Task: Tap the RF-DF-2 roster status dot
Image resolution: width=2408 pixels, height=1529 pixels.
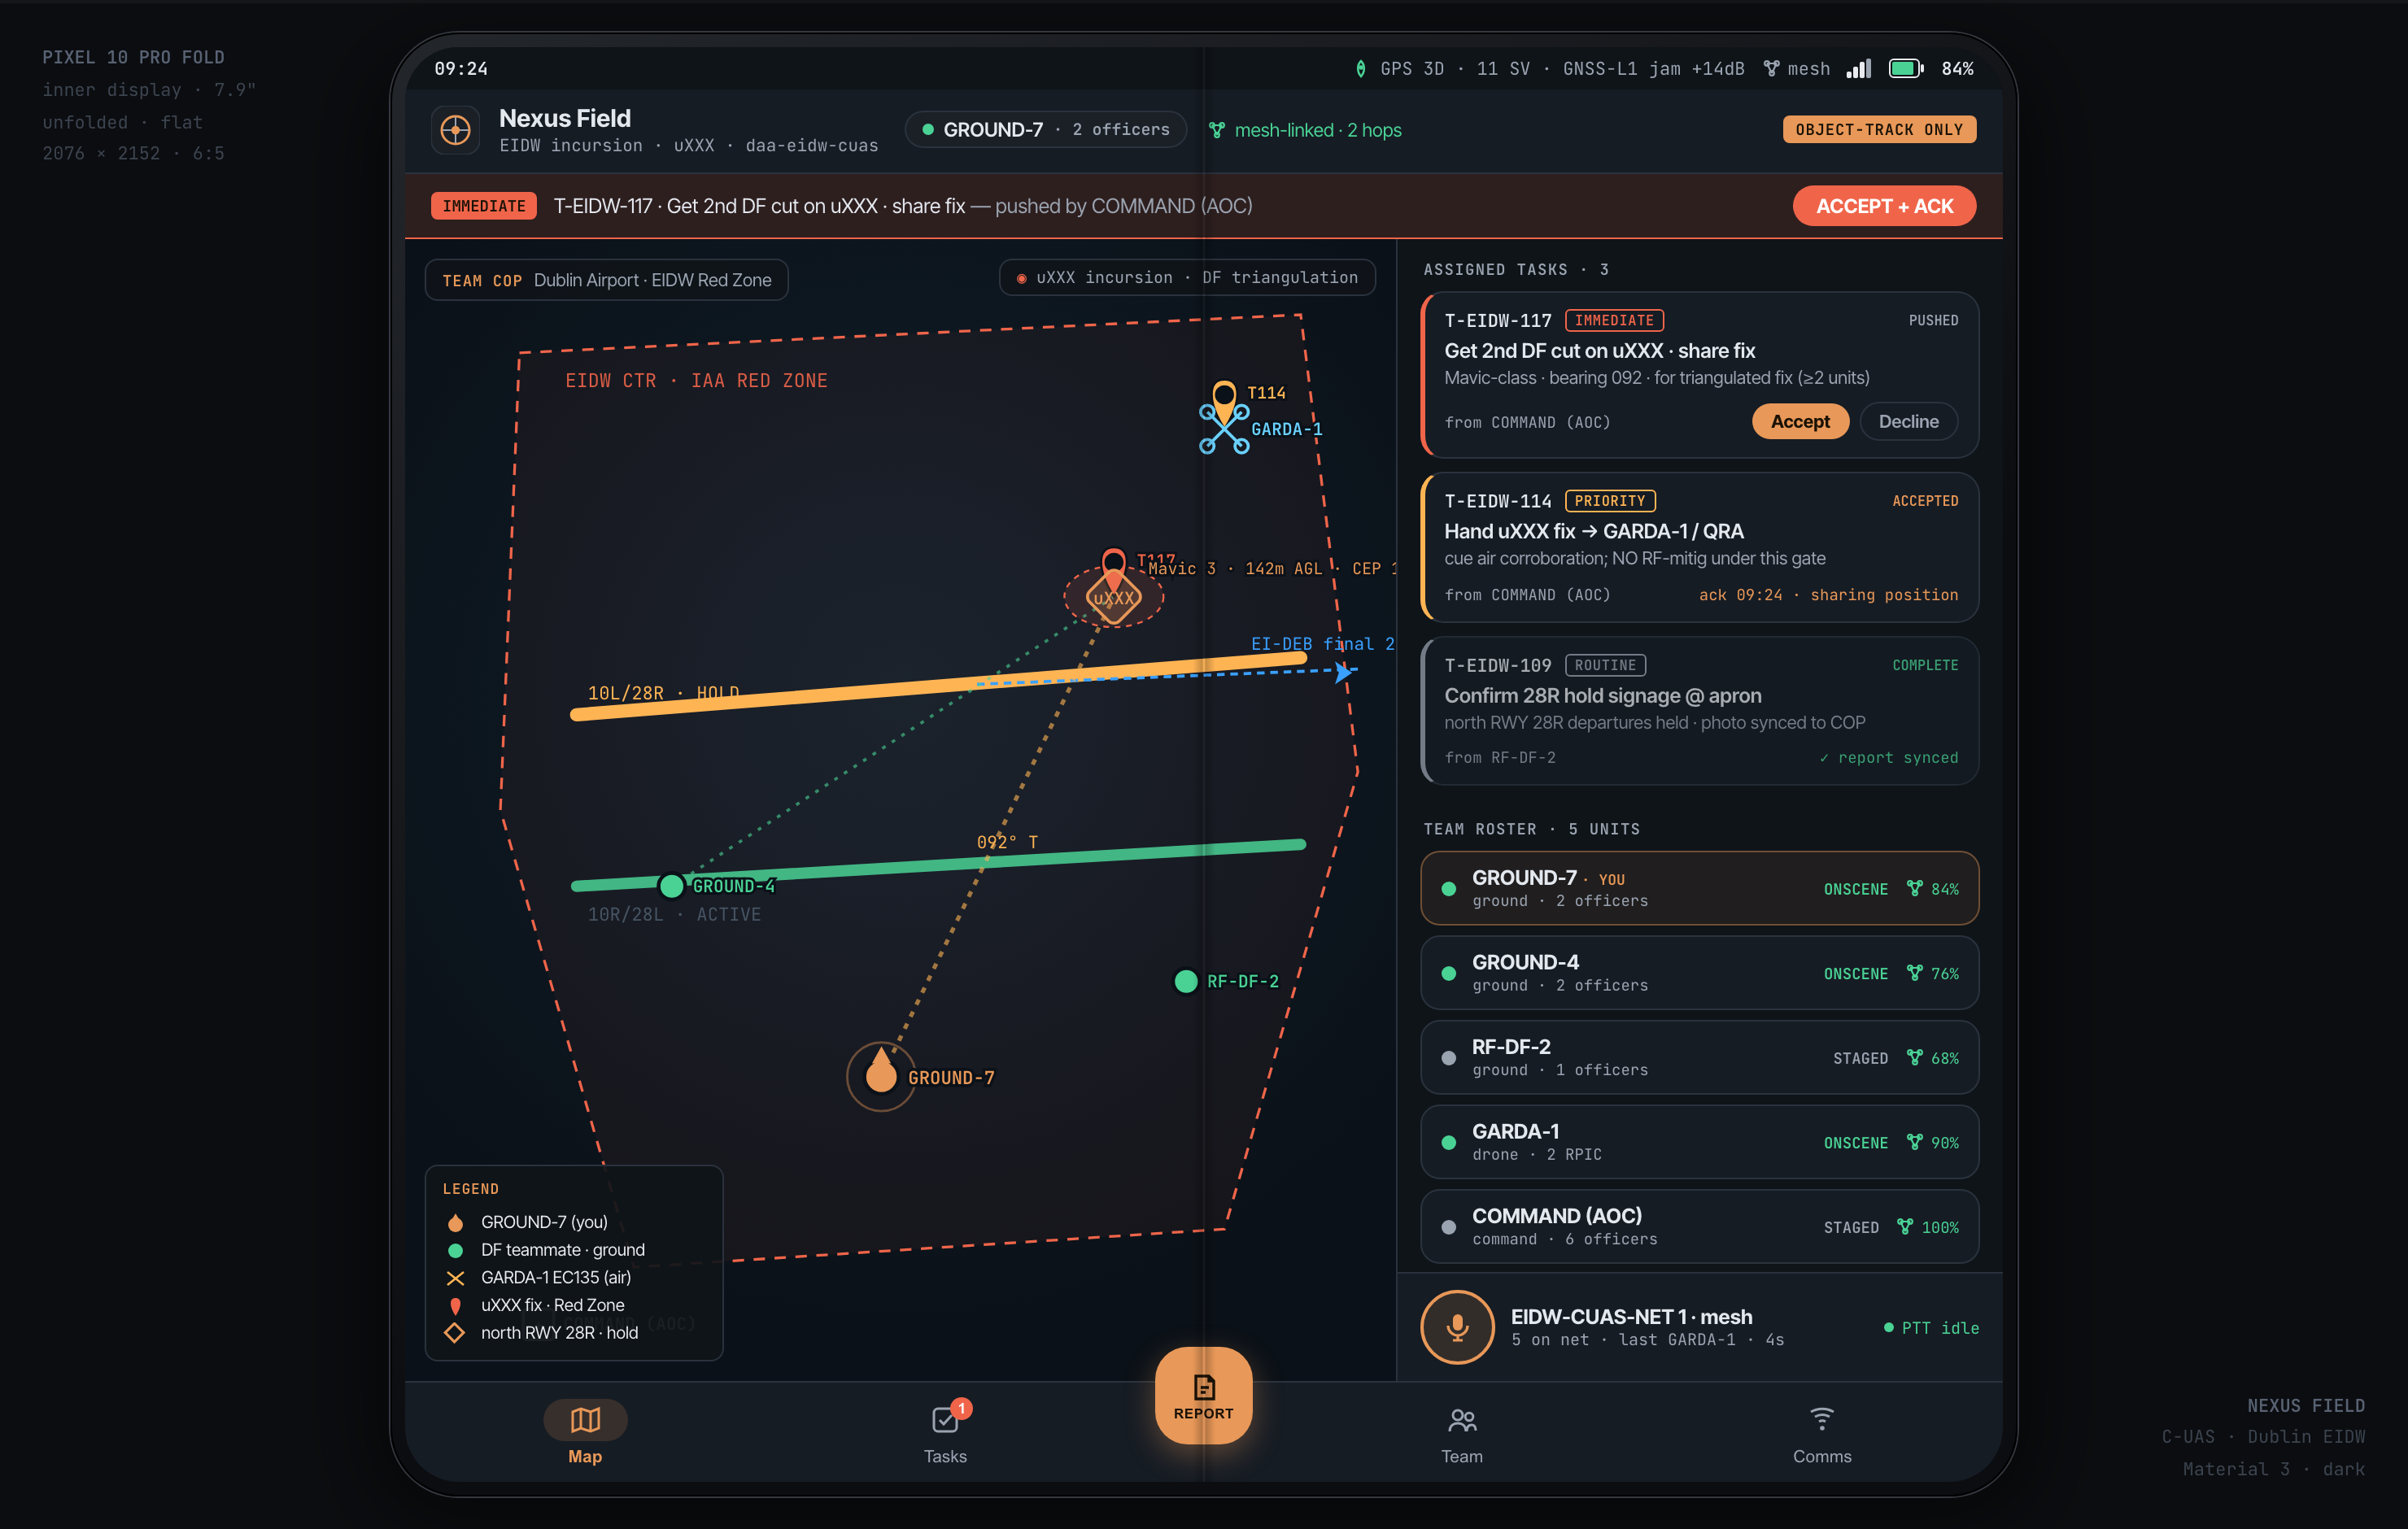Action: pos(1448,1058)
